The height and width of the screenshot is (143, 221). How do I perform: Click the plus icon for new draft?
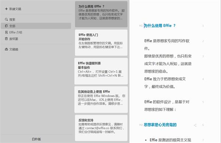click(x=6, y=9)
